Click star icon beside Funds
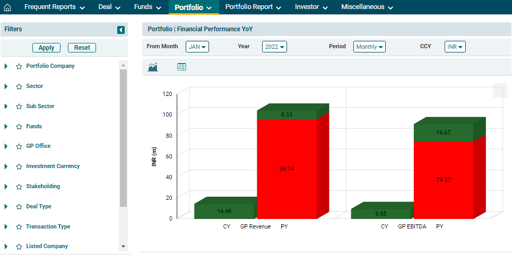The width and height of the screenshot is (512, 255). 19,127
